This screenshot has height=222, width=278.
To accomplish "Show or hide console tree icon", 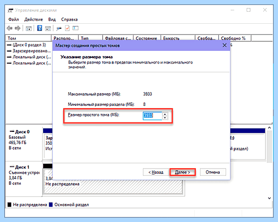I will [x=29, y=28].
